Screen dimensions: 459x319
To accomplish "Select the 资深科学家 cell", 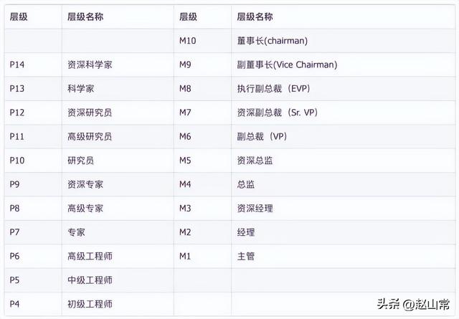I will click(118, 65).
